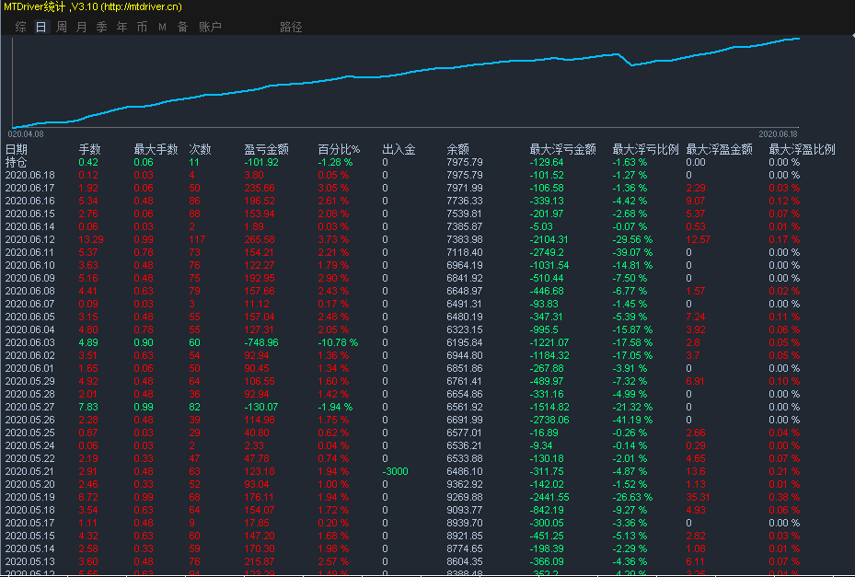Select the 2020.05.13 row date
The height and width of the screenshot is (577, 855).
click(x=30, y=561)
